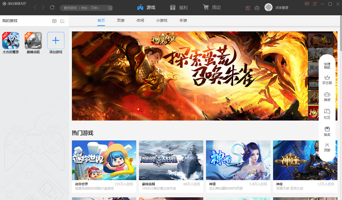Open the 迷你世界 cover image
The image size is (342, 200).
[x=104, y=160]
